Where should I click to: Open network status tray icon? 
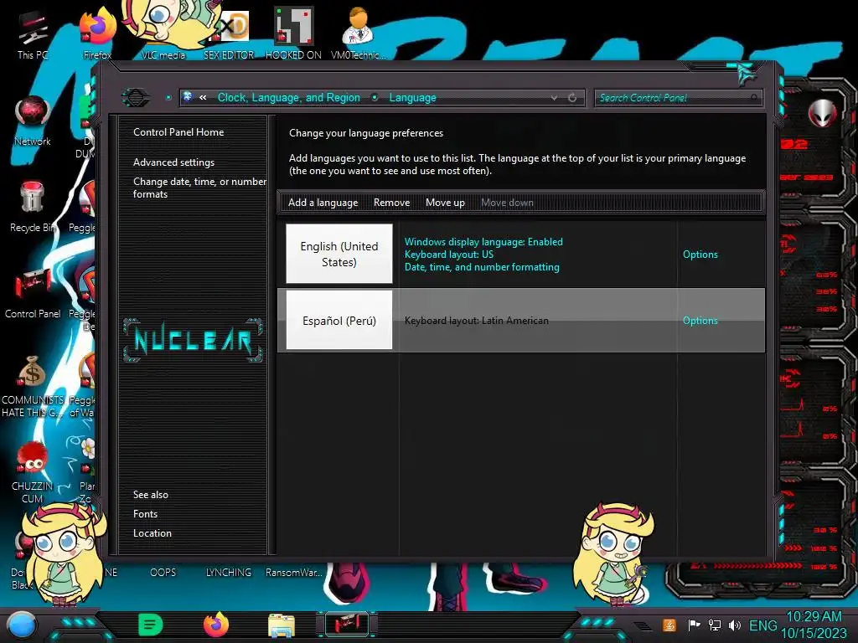[x=715, y=625]
